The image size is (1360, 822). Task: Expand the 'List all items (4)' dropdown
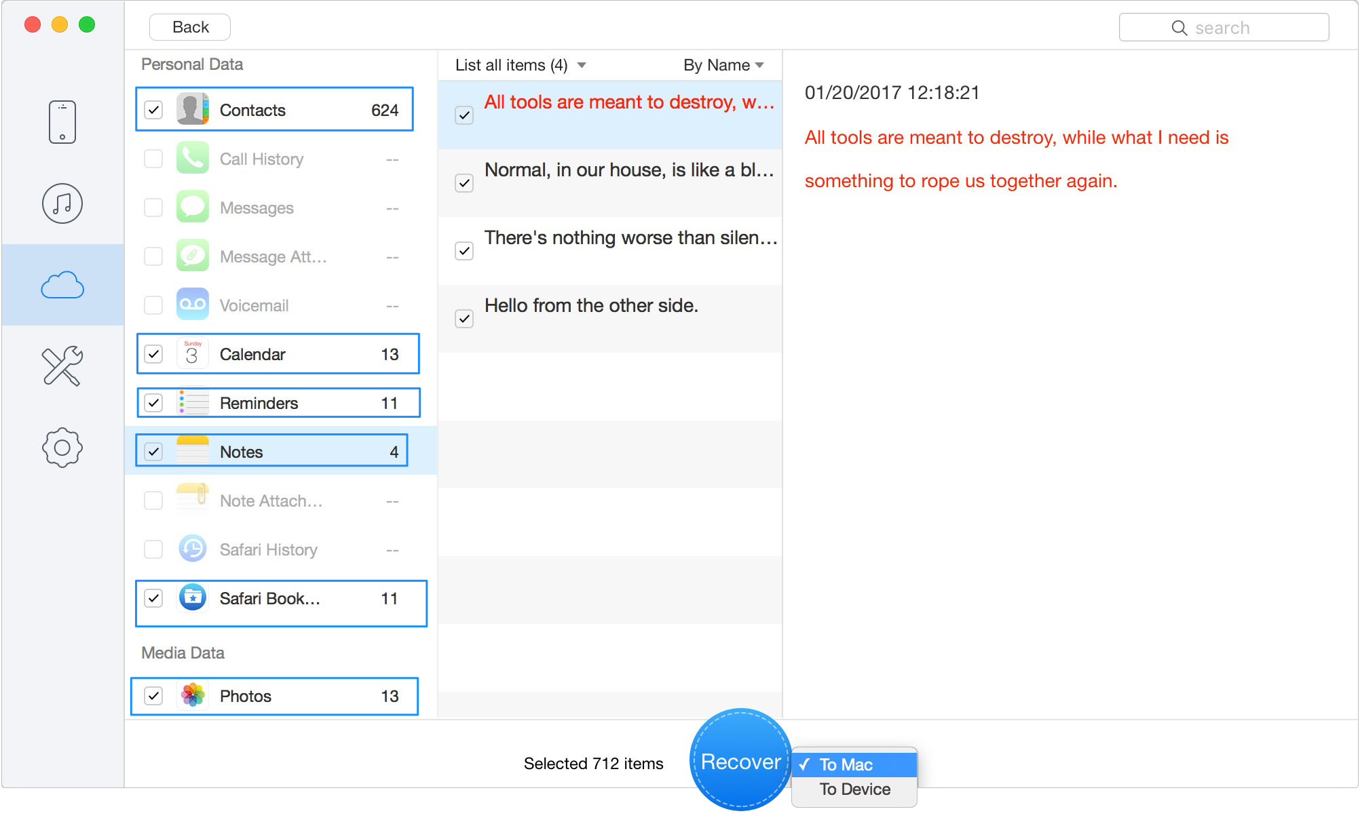pos(521,65)
